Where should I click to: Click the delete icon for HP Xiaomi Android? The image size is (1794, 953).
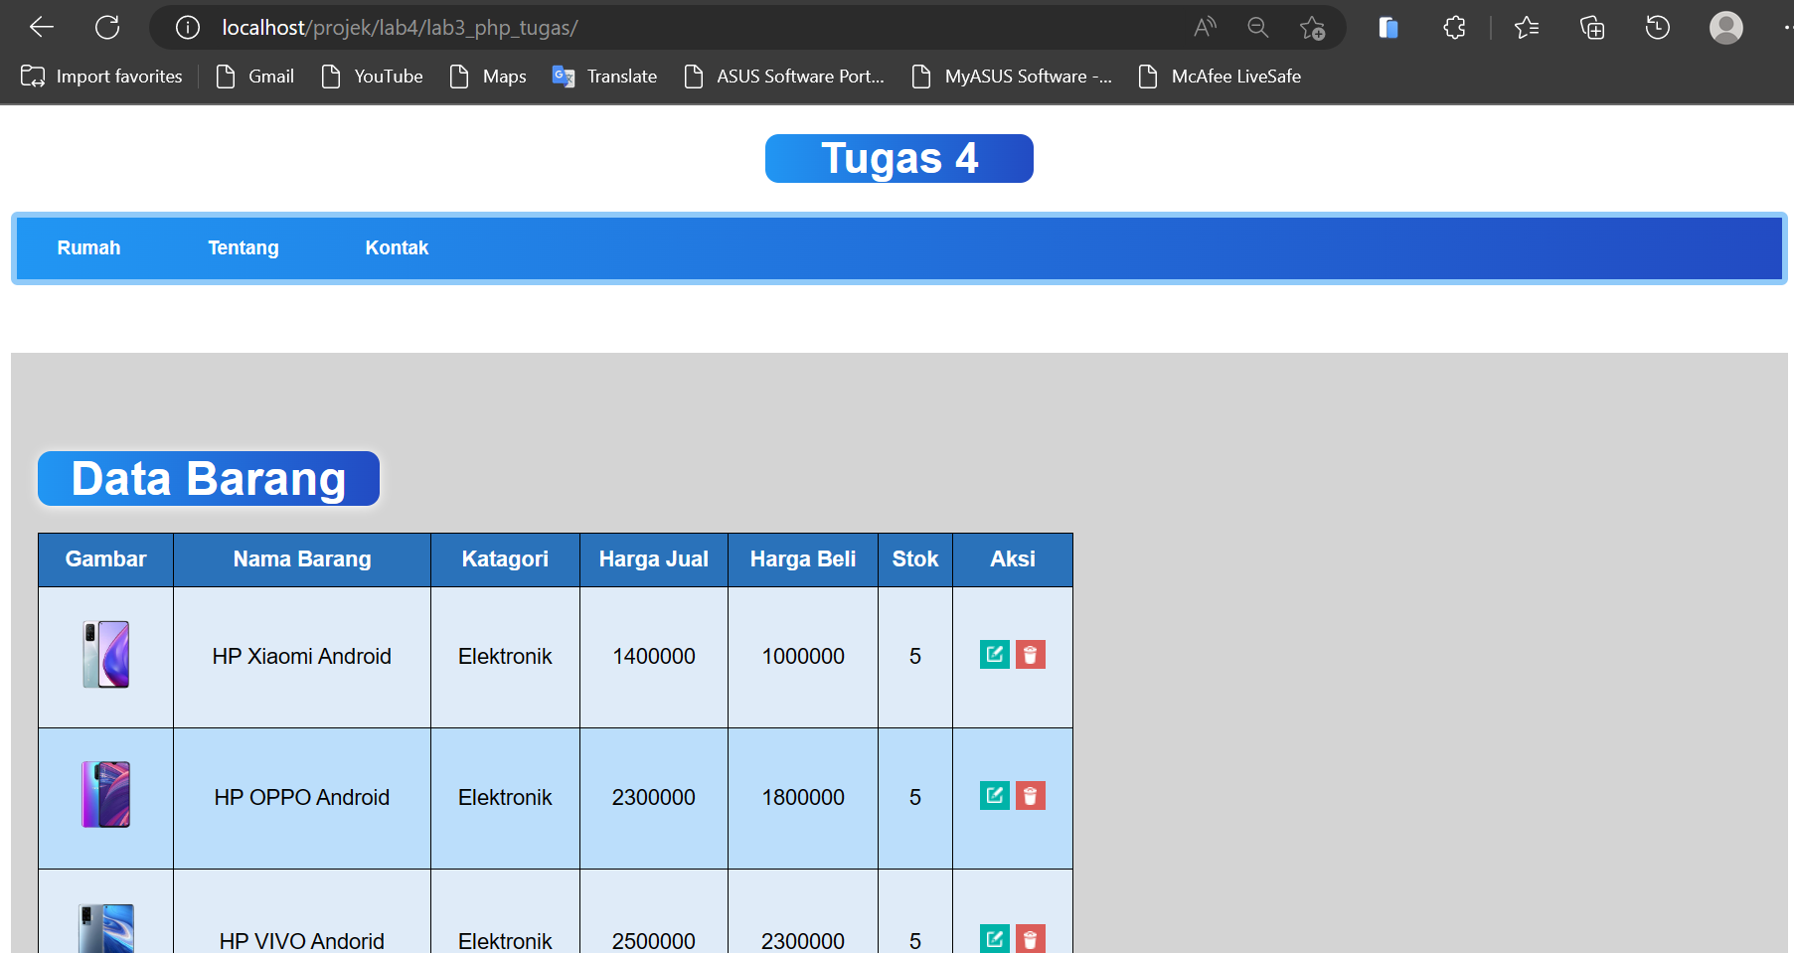point(1031,655)
